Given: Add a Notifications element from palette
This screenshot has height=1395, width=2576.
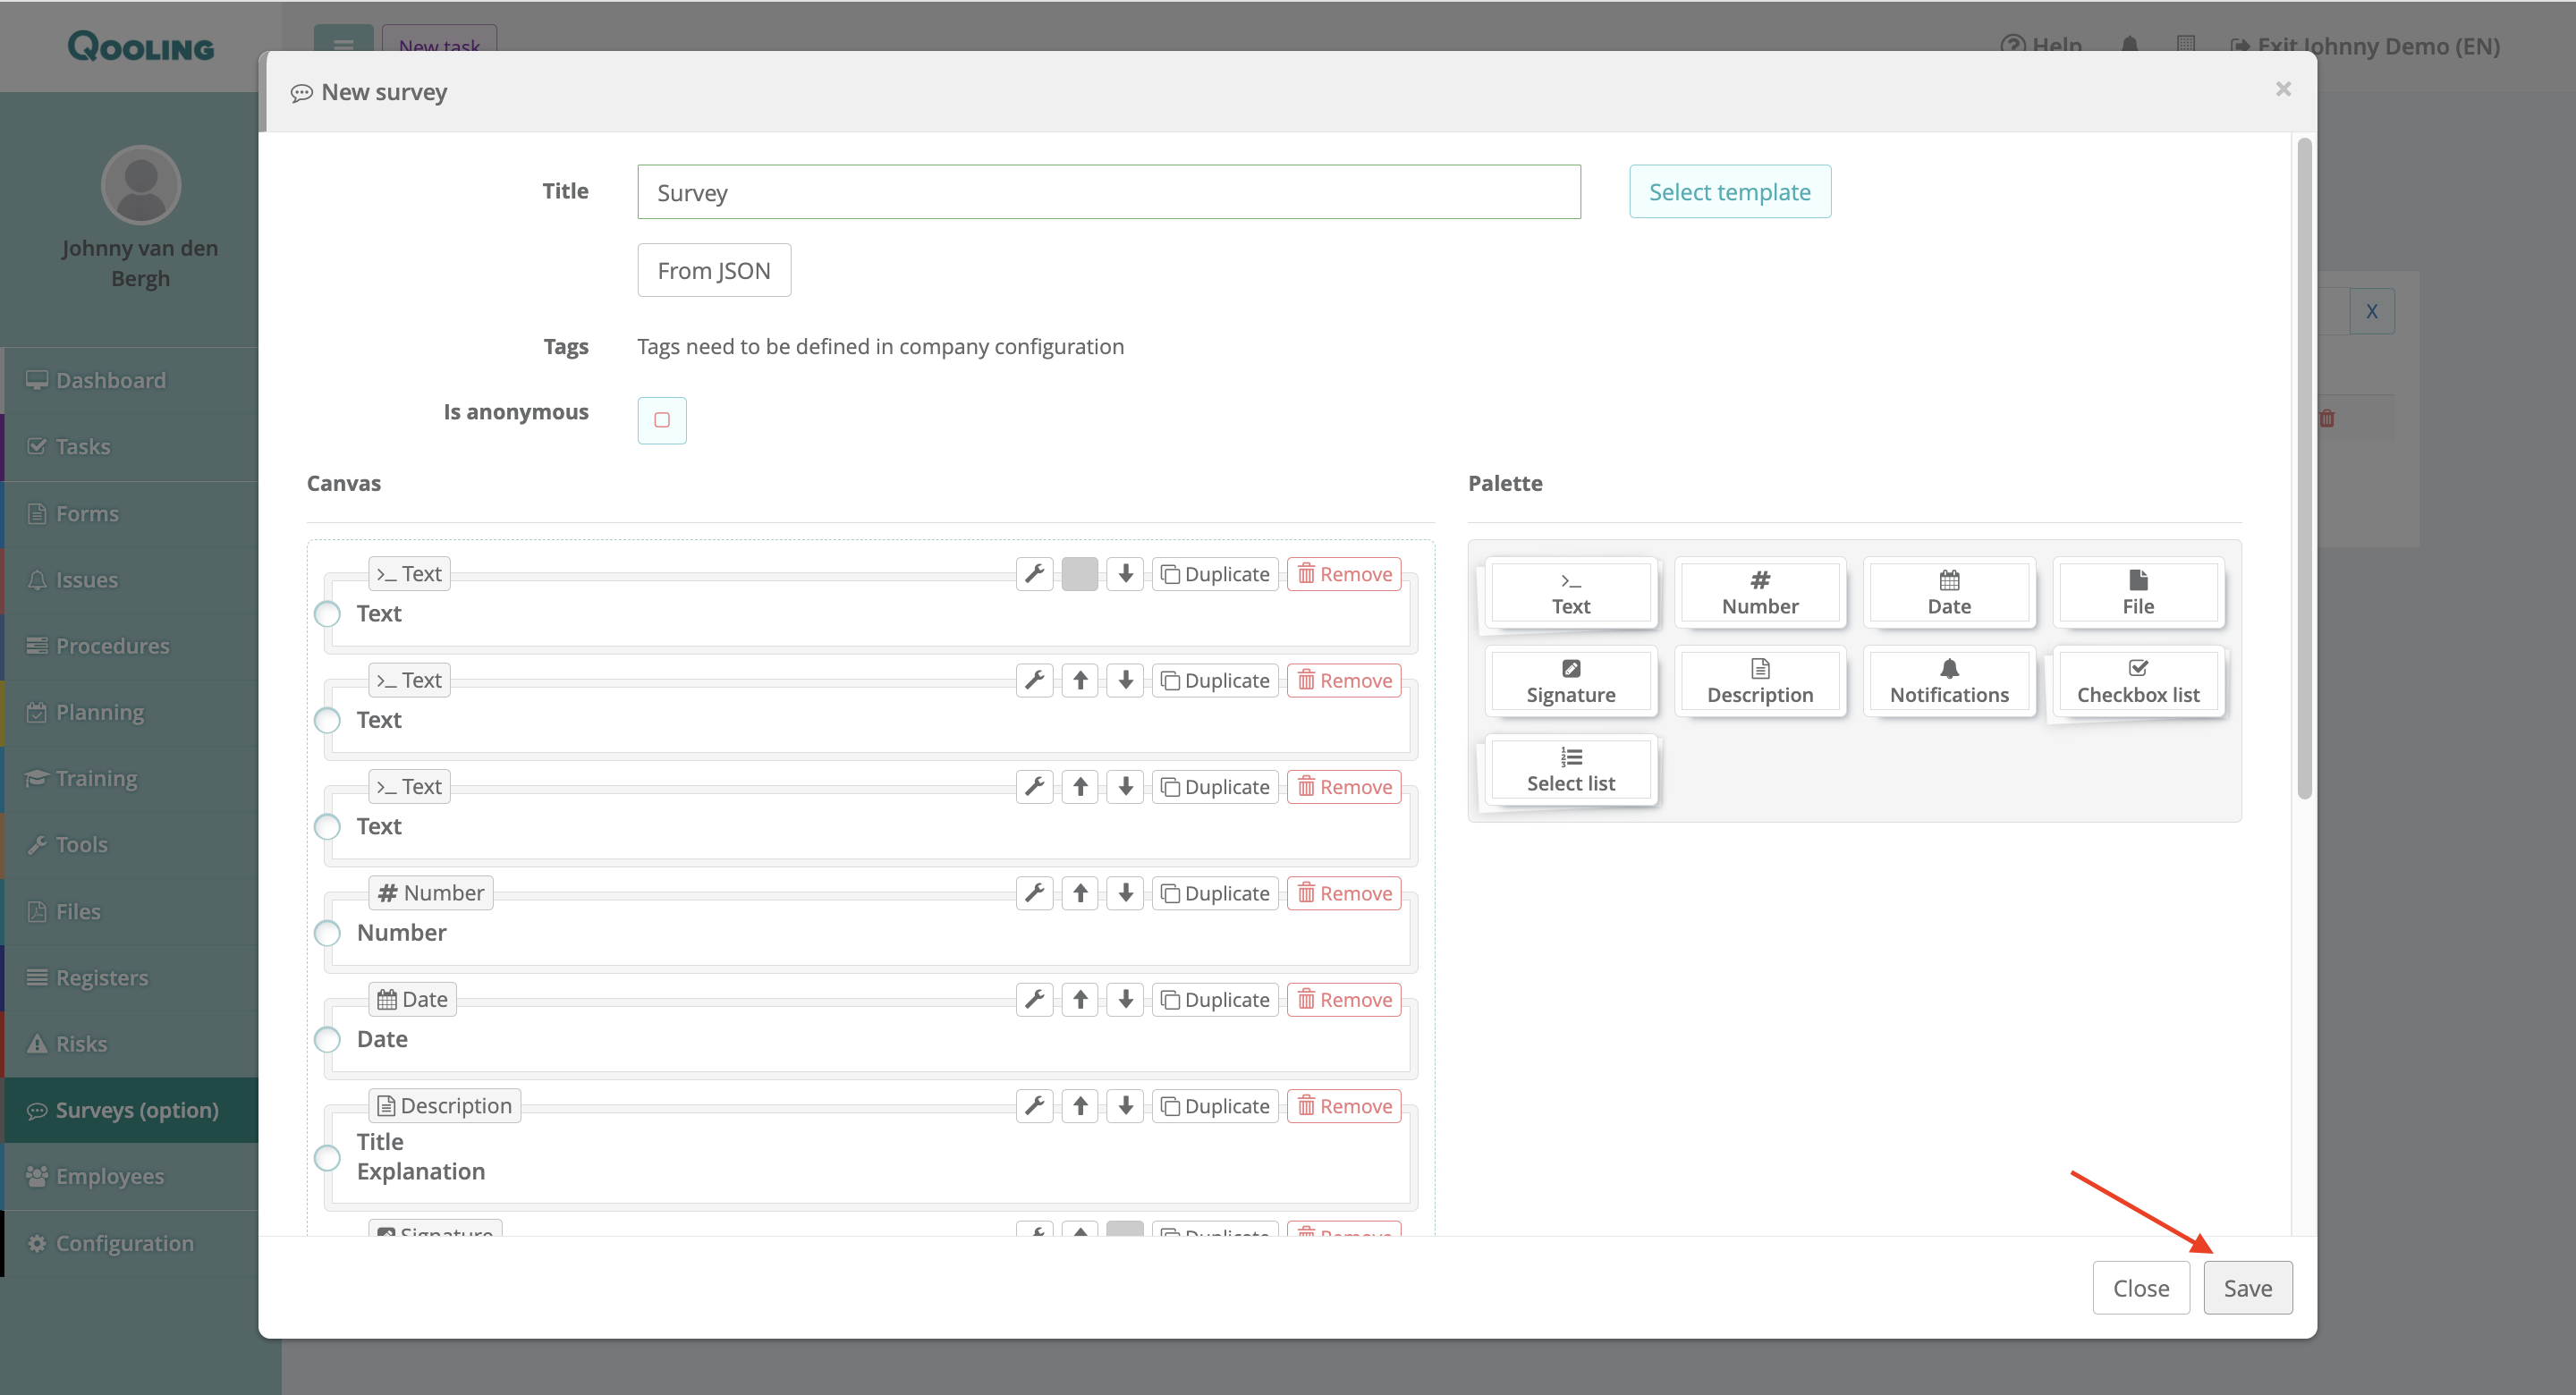Looking at the screenshot, I should click(1948, 682).
